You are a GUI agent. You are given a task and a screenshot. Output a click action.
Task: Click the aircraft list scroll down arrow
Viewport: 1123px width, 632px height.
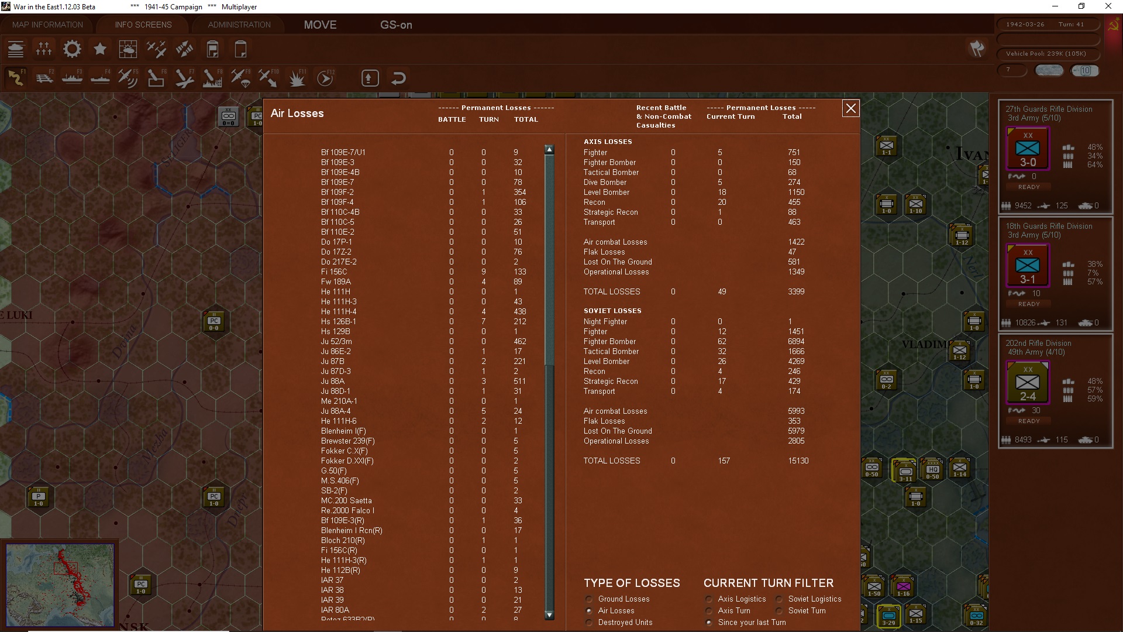(549, 615)
